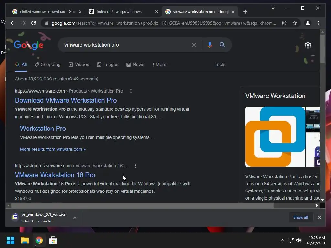The image size is (331, 248).
Task: Select the All results tab
Action: 21,65
